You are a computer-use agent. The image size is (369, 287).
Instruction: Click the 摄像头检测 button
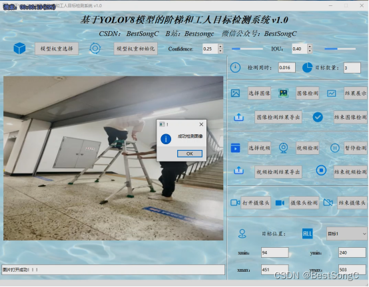304,203
